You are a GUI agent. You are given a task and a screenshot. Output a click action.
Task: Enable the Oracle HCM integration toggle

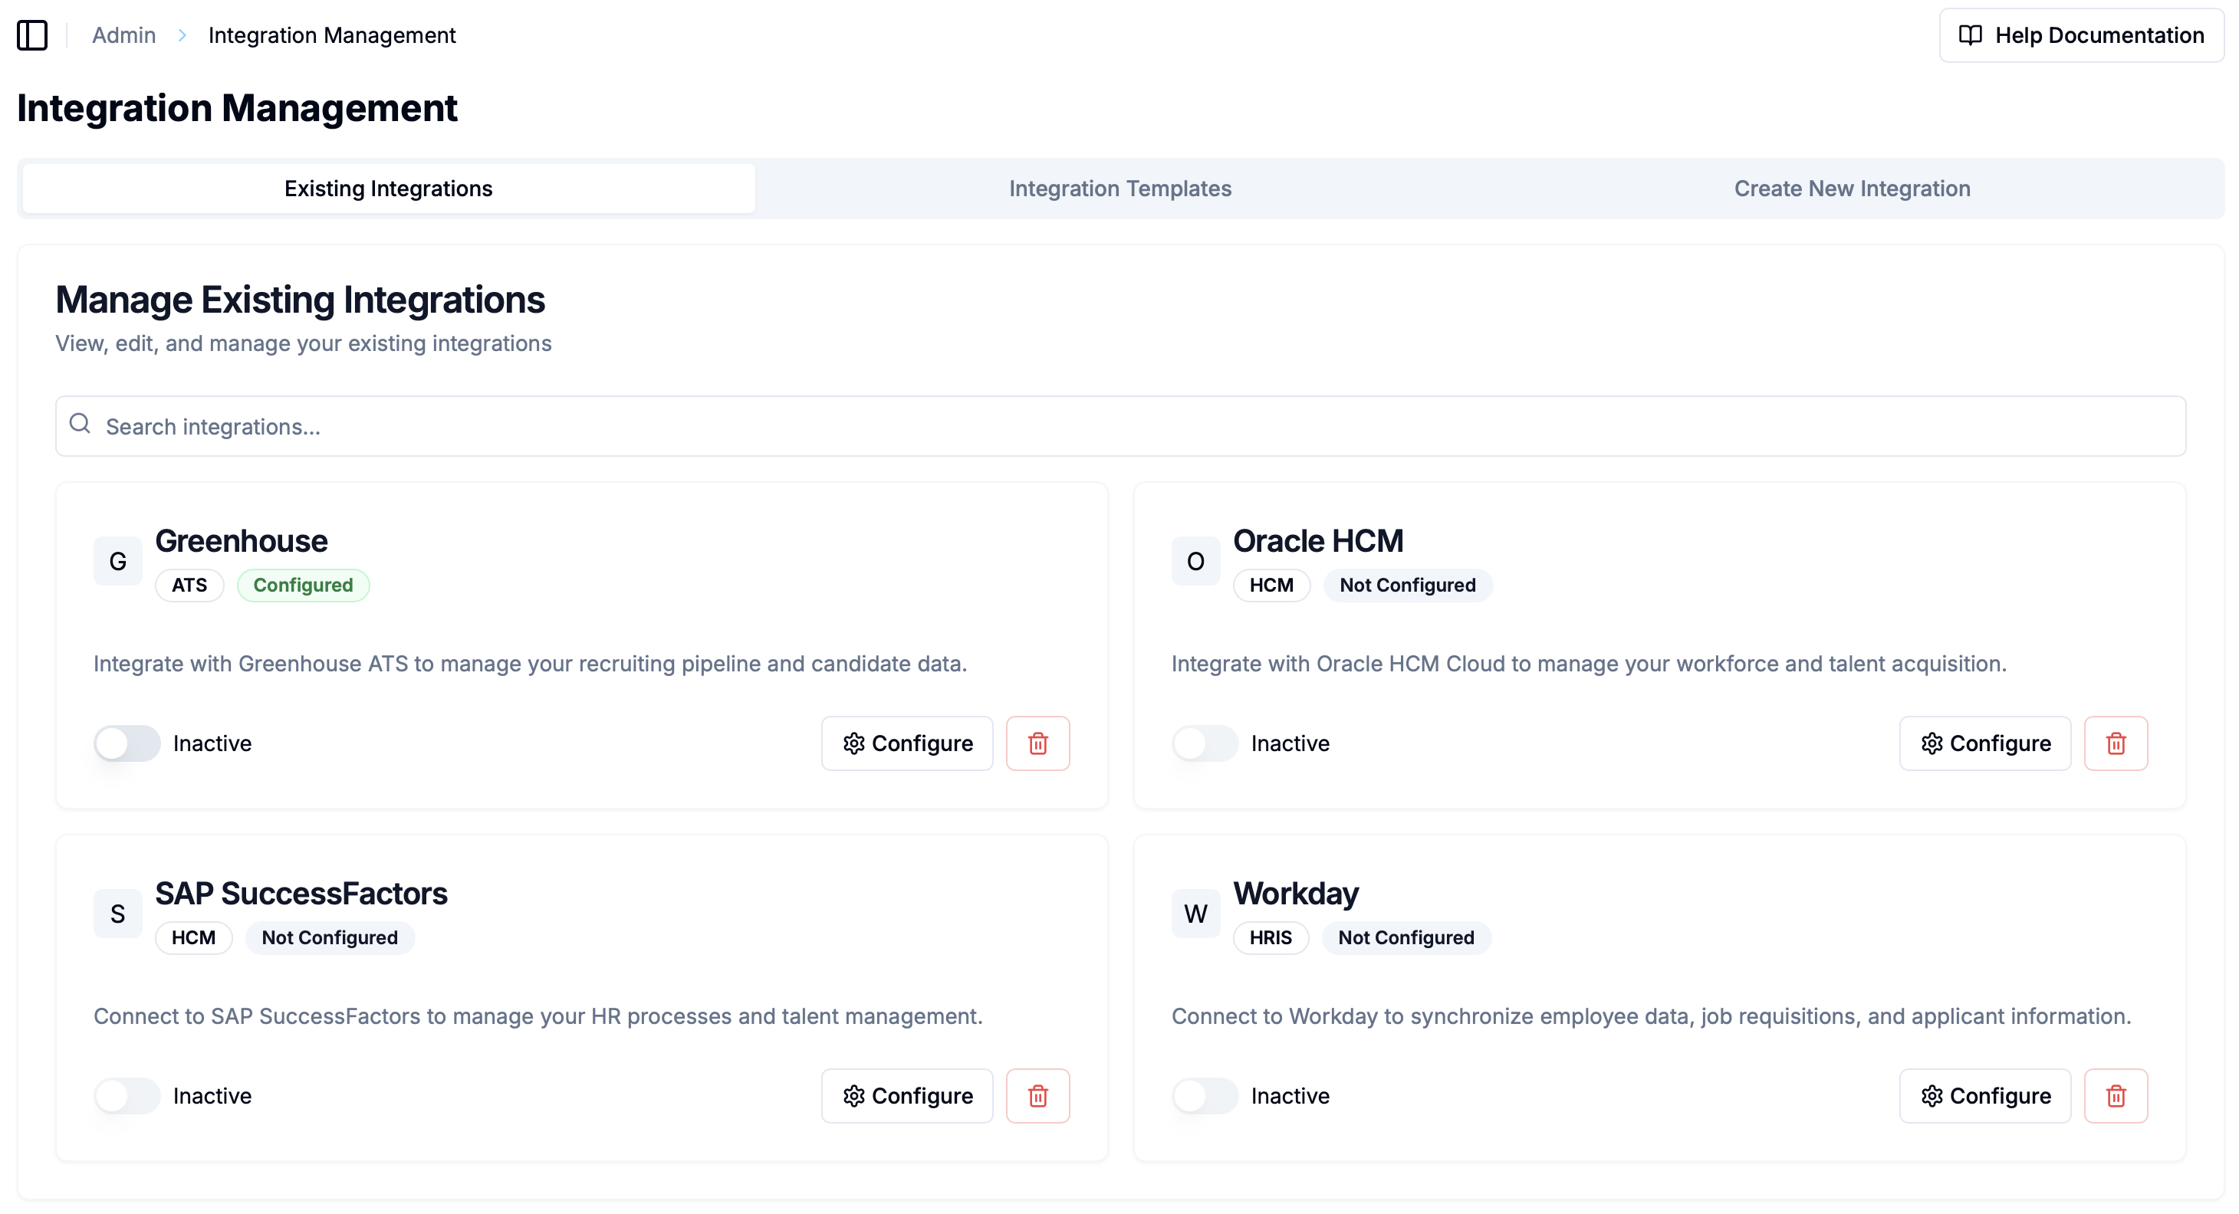pos(1205,743)
